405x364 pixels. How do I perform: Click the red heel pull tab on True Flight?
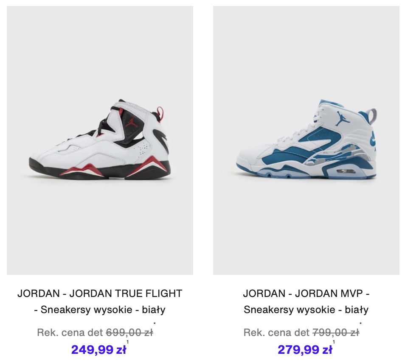160,114
